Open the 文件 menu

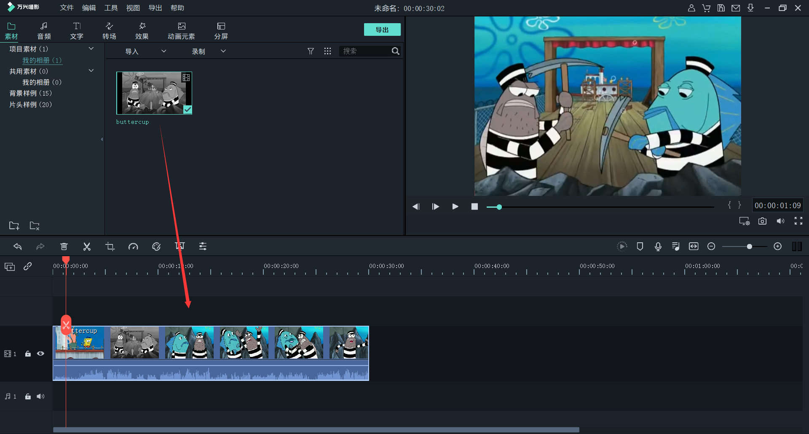pos(67,8)
